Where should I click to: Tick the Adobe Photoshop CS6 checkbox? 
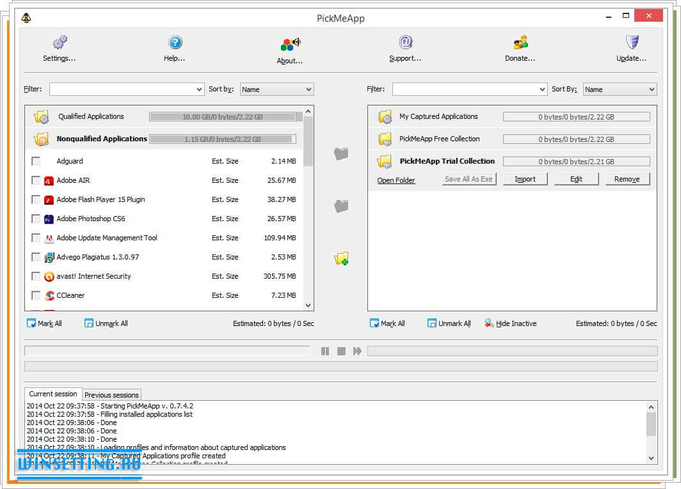36,219
